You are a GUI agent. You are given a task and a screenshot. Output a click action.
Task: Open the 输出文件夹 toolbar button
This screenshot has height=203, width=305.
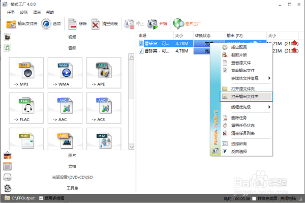tap(22, 24)
